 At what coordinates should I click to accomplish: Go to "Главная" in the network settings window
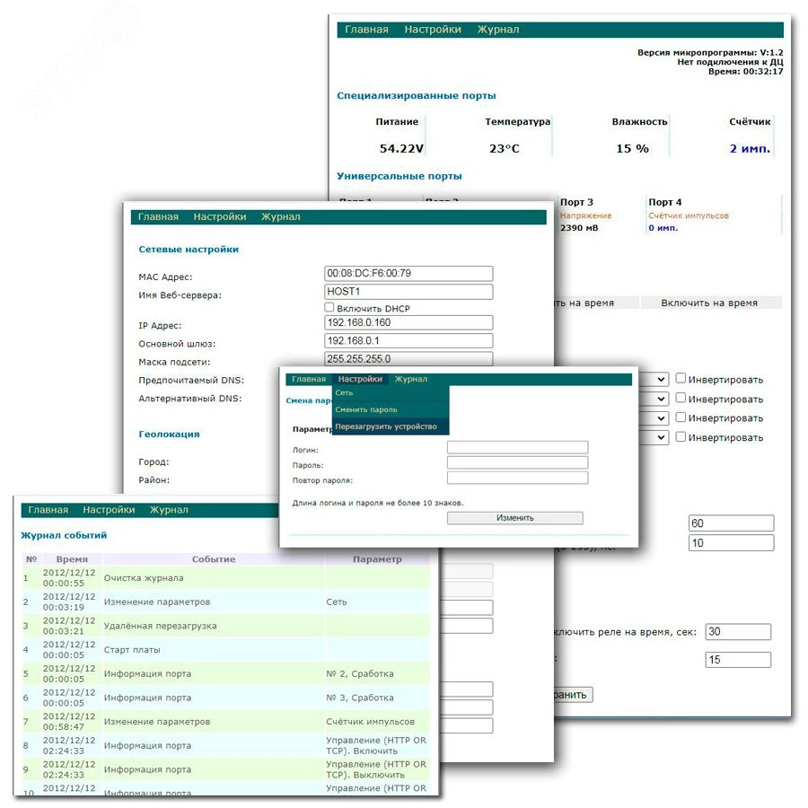click(x=158, y=217)
